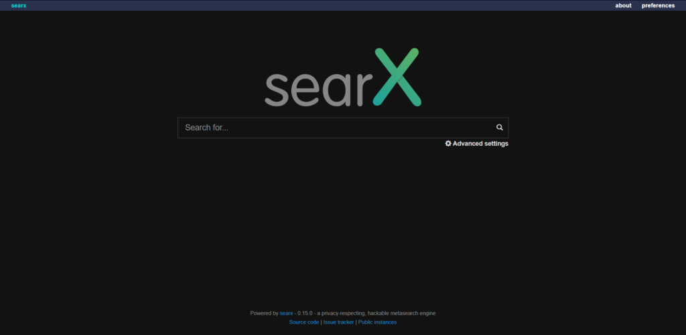Image resolution: width=686 pixels, height=335 pixels.
Task: Click the magnifying glass search icon
Action: tap(499, 128)
